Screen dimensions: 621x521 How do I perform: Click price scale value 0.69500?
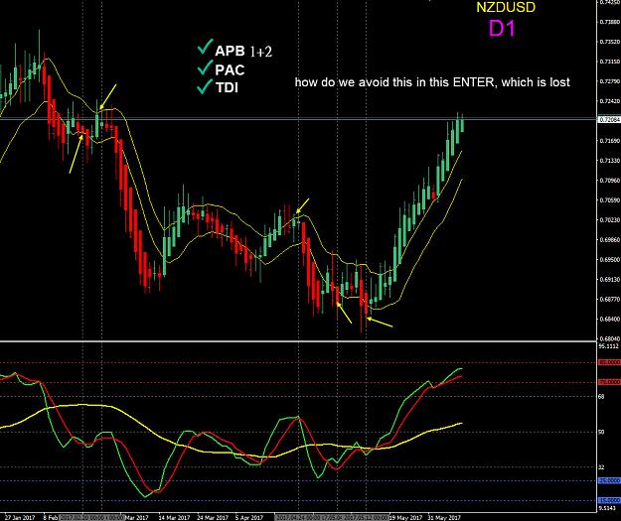pyautogui.click(x=610, y=260)
